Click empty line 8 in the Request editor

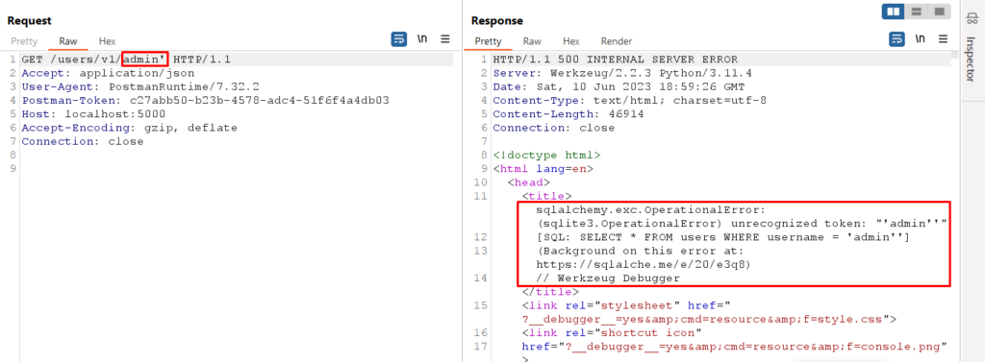click(x=236, y=155)
